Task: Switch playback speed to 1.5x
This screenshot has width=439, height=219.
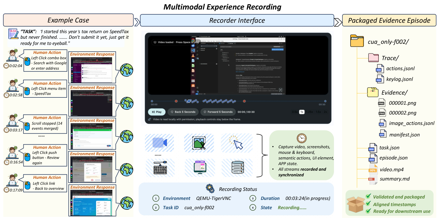Action: point(318,112)
